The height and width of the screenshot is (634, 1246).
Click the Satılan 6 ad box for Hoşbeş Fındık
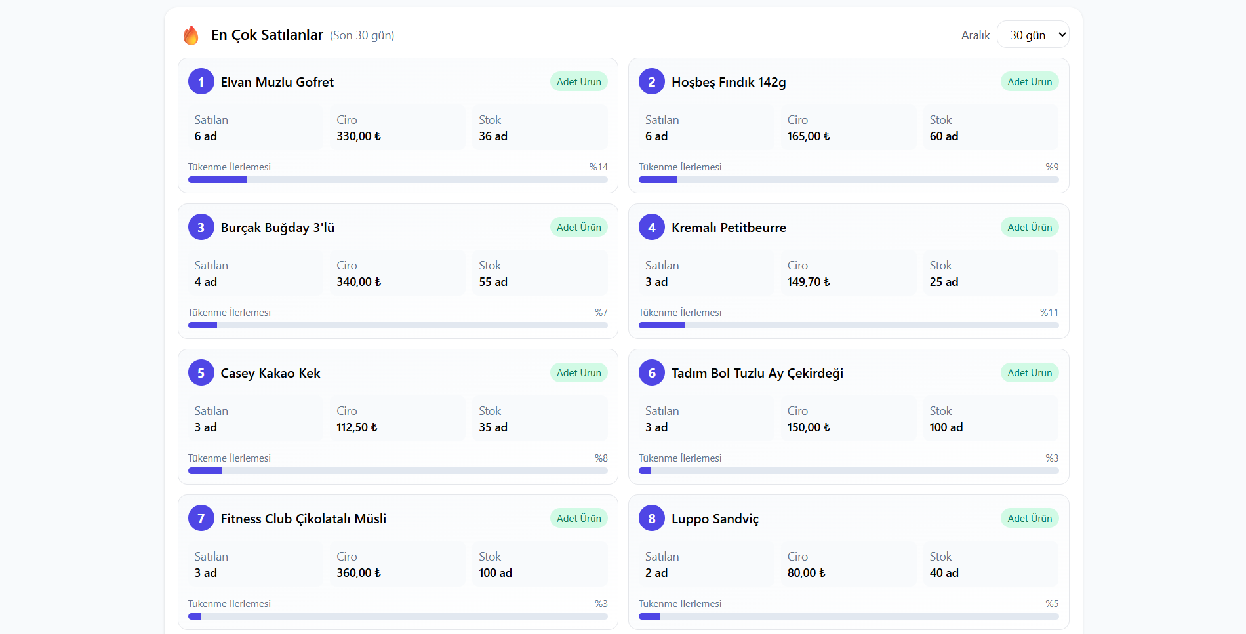click(x=706, y=128)
